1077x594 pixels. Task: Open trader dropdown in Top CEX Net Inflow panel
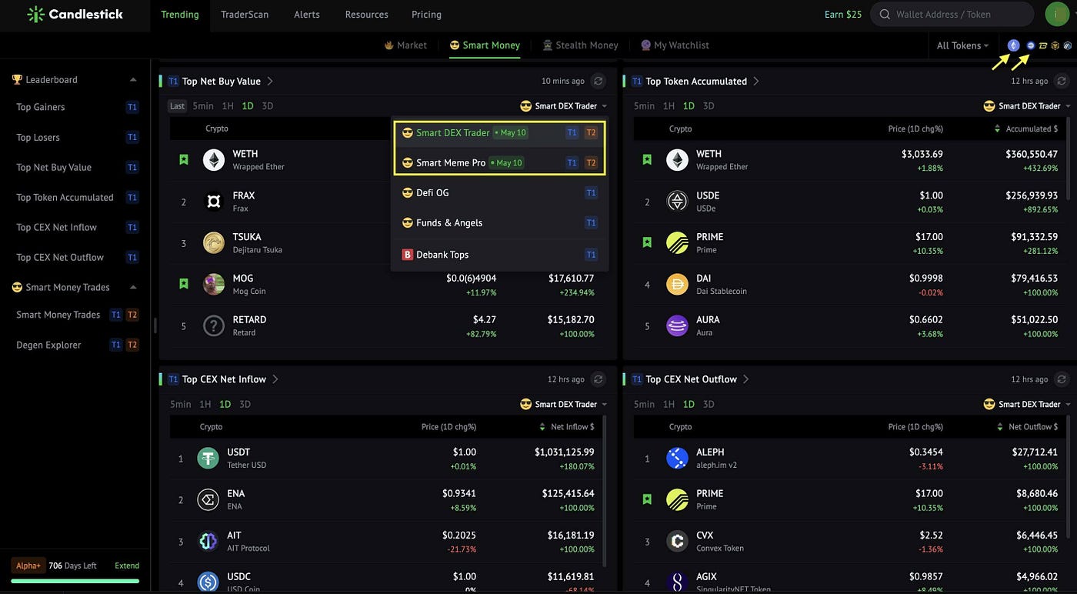564,404
